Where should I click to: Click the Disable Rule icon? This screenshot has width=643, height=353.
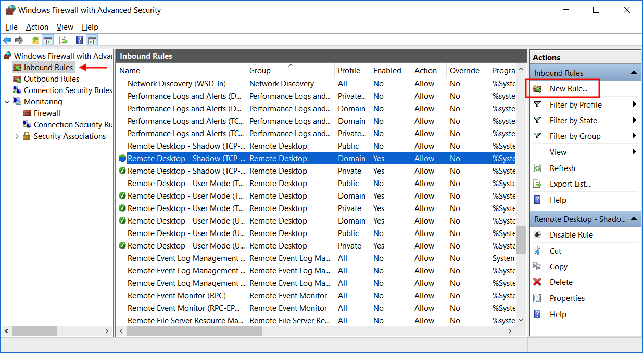[x=538, y=235]
